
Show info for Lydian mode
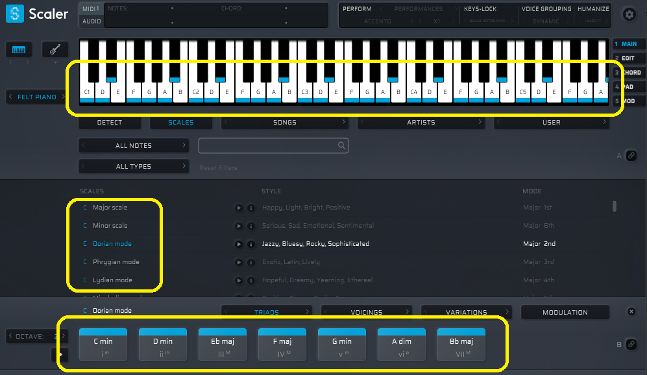(250, 280)
